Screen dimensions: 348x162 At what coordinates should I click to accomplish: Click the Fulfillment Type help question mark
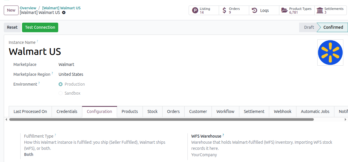click(x=55, y=135)
